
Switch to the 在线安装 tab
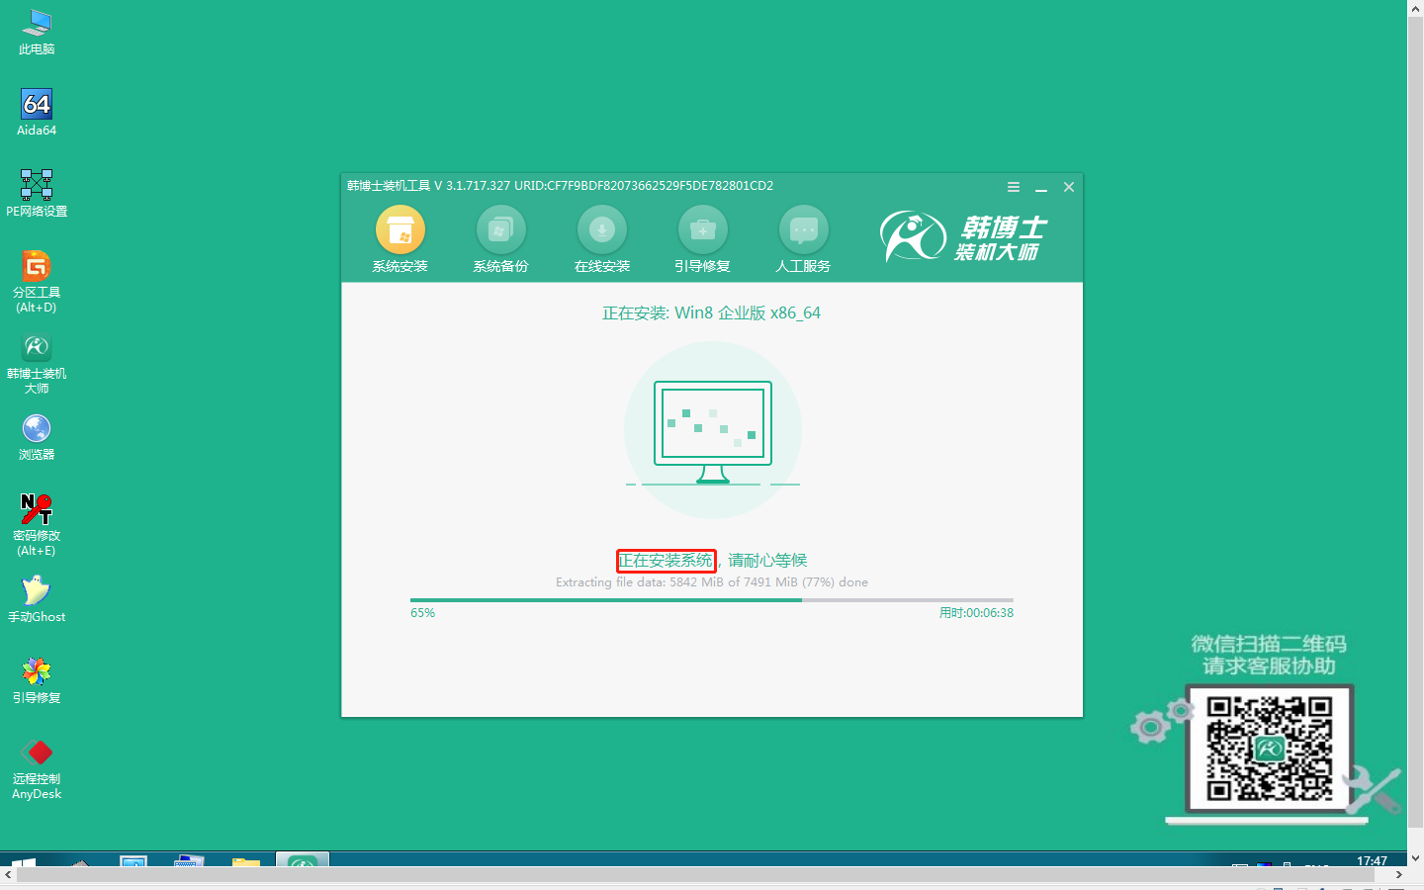601,237
